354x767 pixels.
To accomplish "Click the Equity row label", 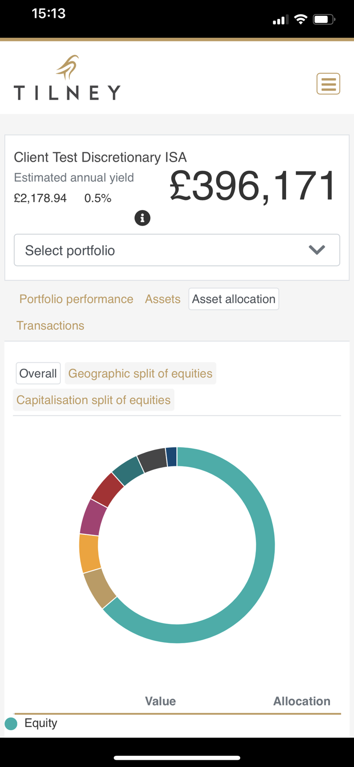I will tap(41, 723).
